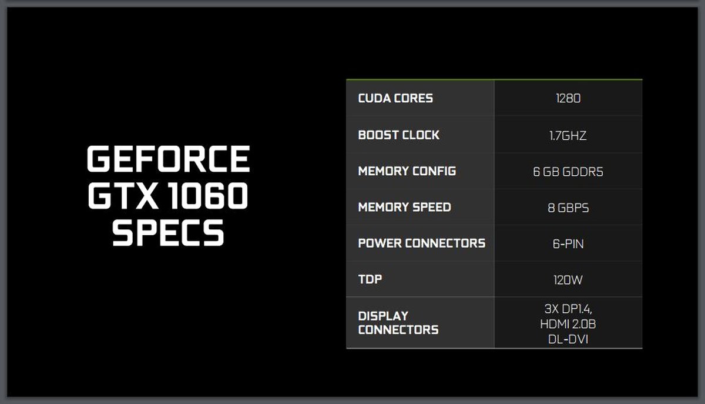Select the 6-PIN value cell
Viewport: 705px width, 404px height.
pyautogui.click(x=568, y=243)
